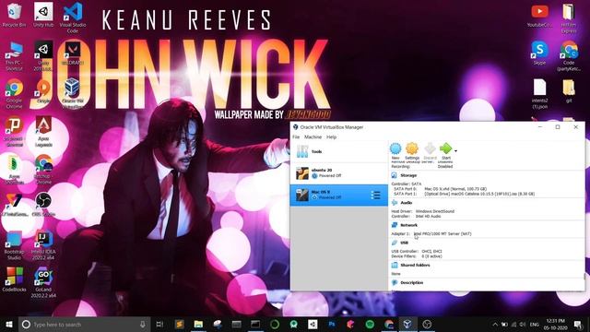Open the dropdown arrow beside Start
Image resolution: width=590 pixels, height=332 pixels.
[455, 151]
